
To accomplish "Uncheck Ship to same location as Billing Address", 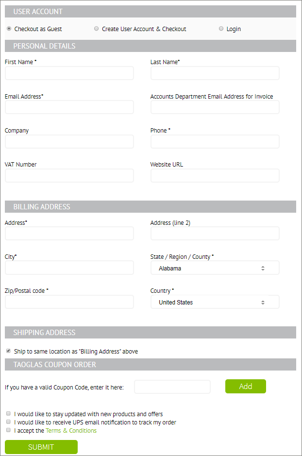I will click(8, 351).
